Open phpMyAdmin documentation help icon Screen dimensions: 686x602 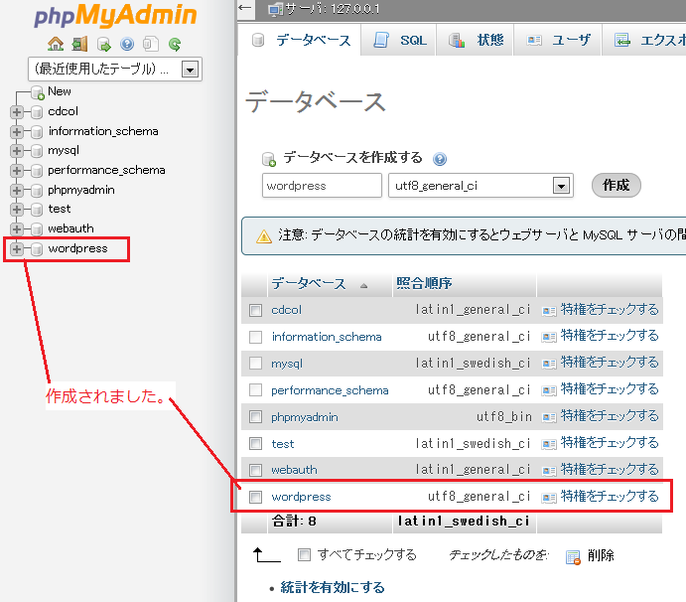click(x=127, y=44)
